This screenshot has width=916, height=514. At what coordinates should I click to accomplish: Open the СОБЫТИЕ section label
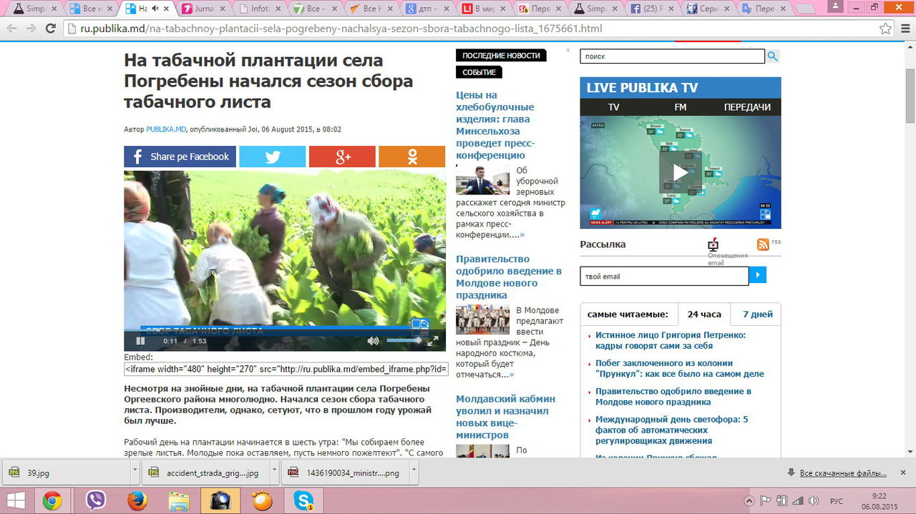(479, 73)
